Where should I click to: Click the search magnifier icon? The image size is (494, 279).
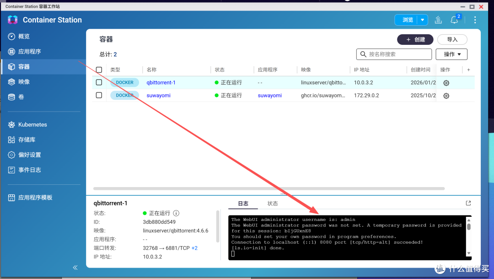click(363, 54)
